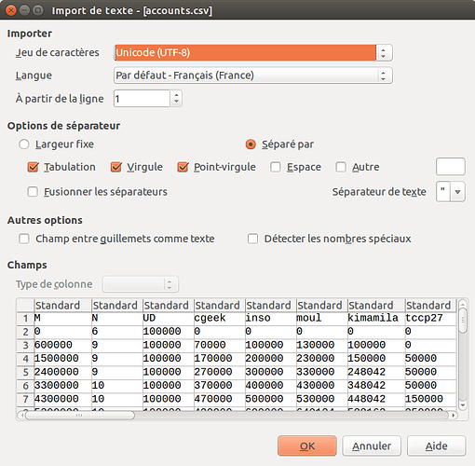
Task: Cancel with the Annuler button
Action: pyautogui.click(x=372, y=446)
